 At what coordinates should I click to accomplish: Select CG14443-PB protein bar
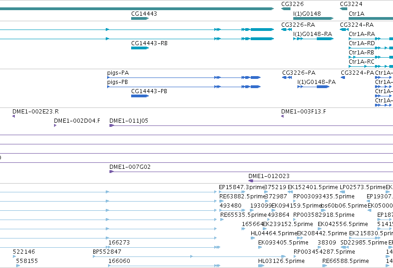point(140,96)
